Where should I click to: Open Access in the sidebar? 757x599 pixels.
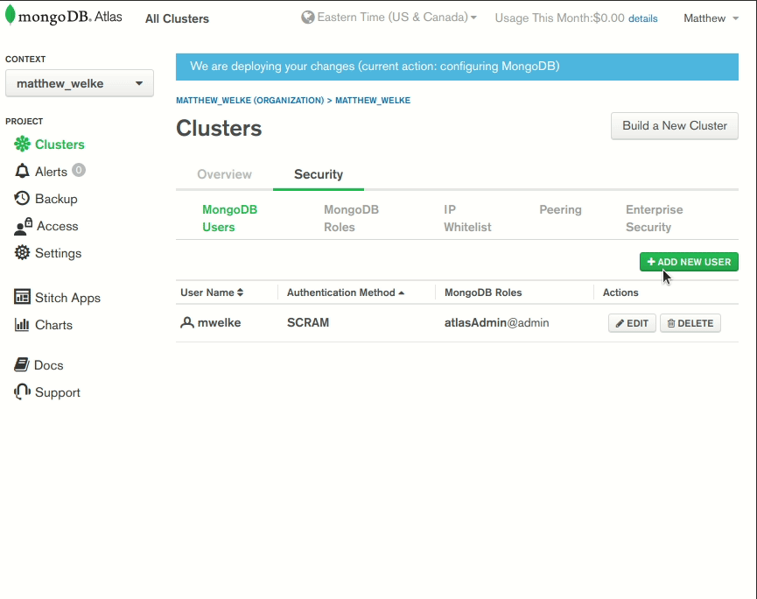coord(58,226)
